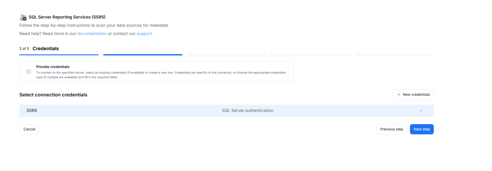
Task: Click the fourth progress bar segment
Action: (x=310, y=55)
